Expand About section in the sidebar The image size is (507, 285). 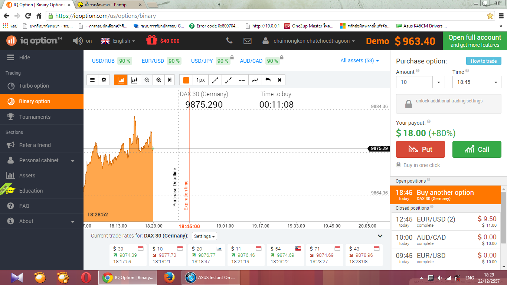(x=42, y=221)
